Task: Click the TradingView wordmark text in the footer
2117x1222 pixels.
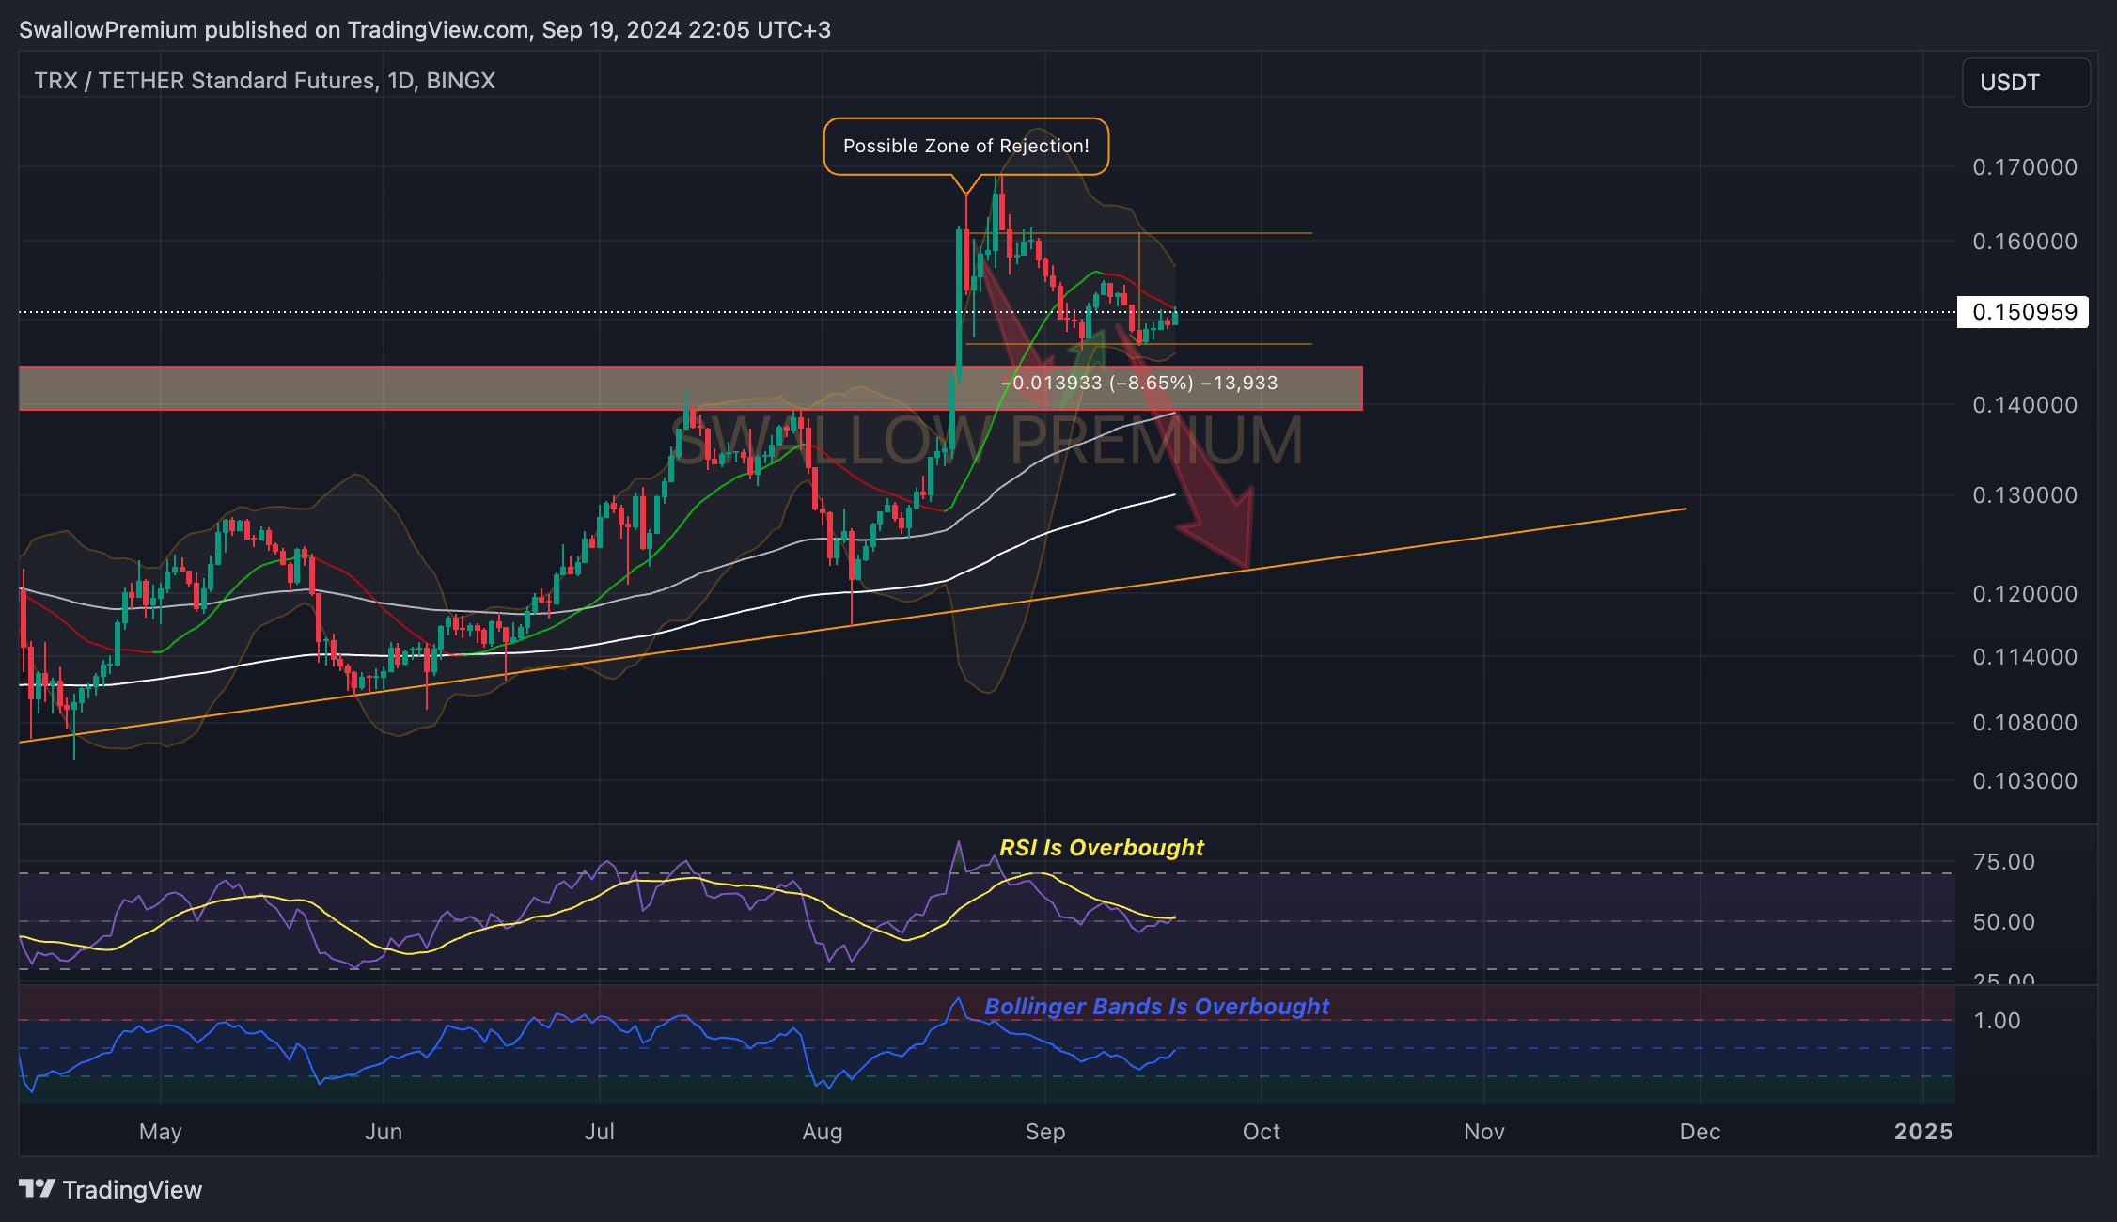Action: point(133,1190)
